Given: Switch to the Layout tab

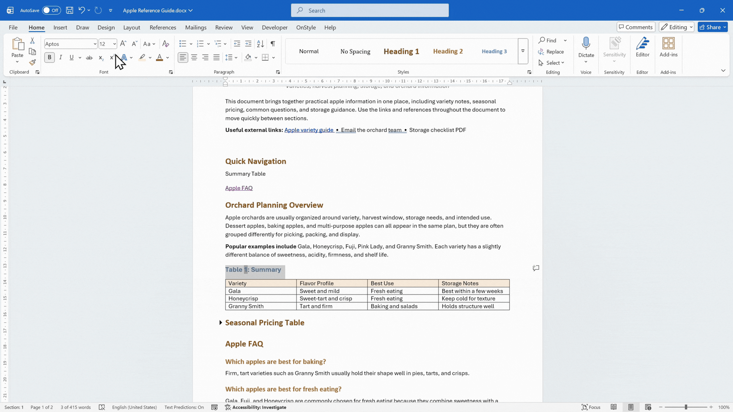Looking at the screenshot, I should (x=132, y=27).
